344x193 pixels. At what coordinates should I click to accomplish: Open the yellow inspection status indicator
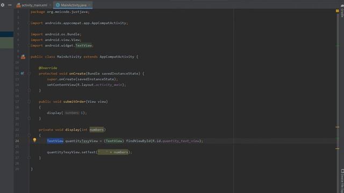point(338,11)
